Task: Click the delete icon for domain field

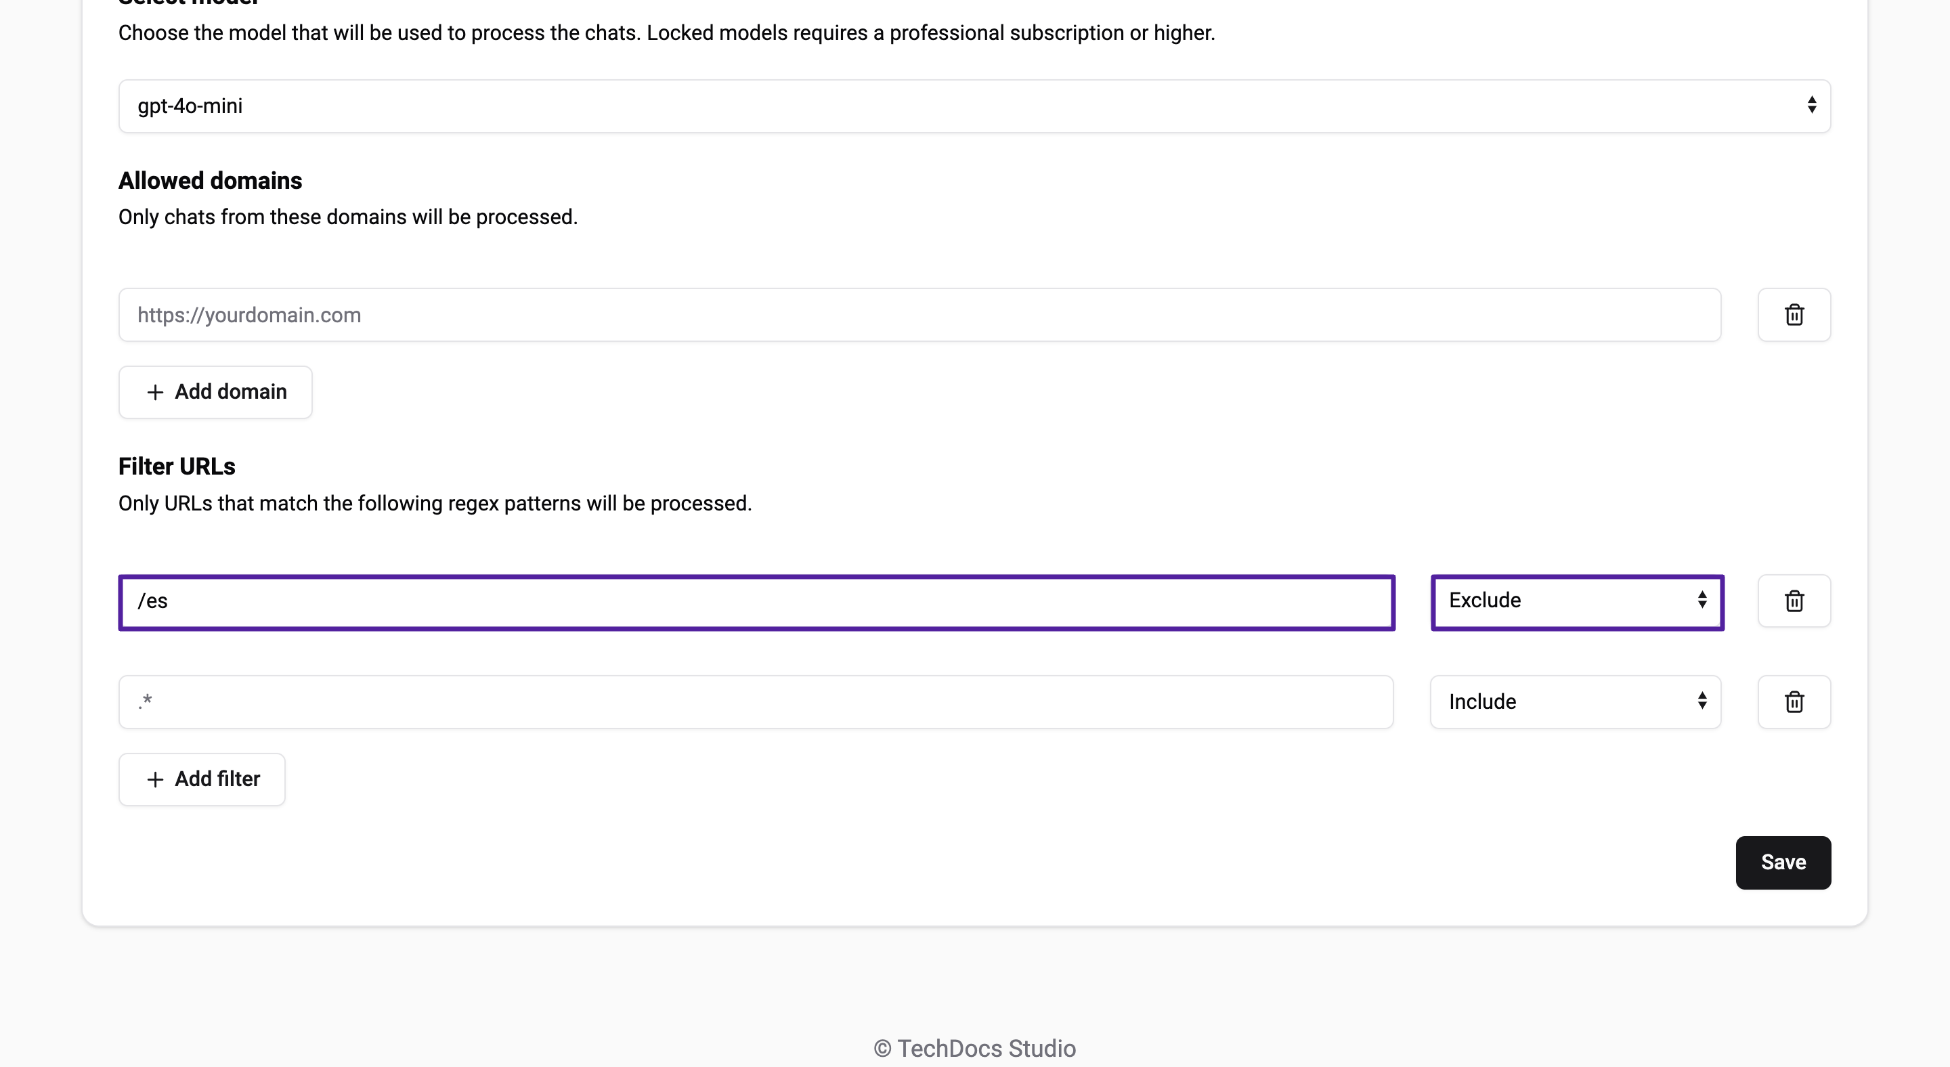Action: 1794,315
